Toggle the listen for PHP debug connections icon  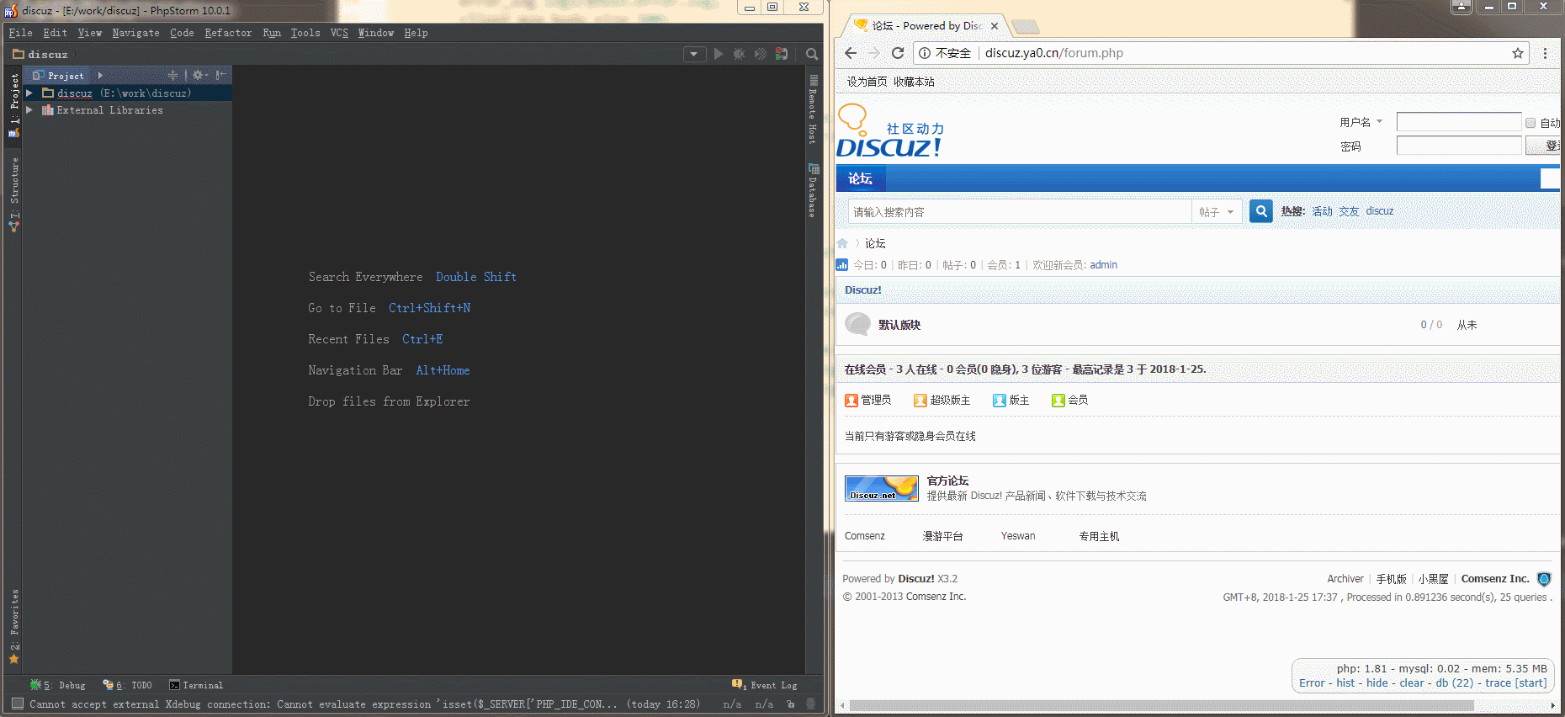[x=782, y=54]
